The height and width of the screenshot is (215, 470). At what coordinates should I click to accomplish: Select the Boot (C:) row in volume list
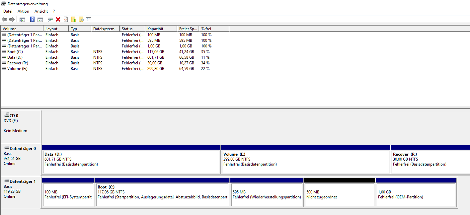(115, 52)
